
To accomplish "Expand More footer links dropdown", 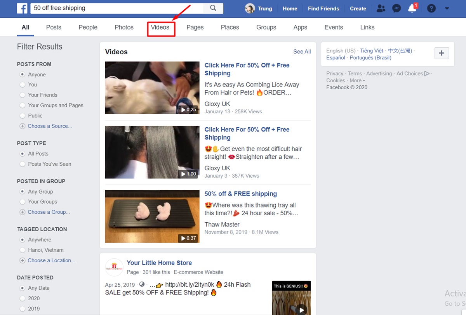I will pos(357,80).
